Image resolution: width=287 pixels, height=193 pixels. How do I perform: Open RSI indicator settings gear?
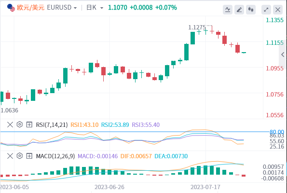[20, 124]
